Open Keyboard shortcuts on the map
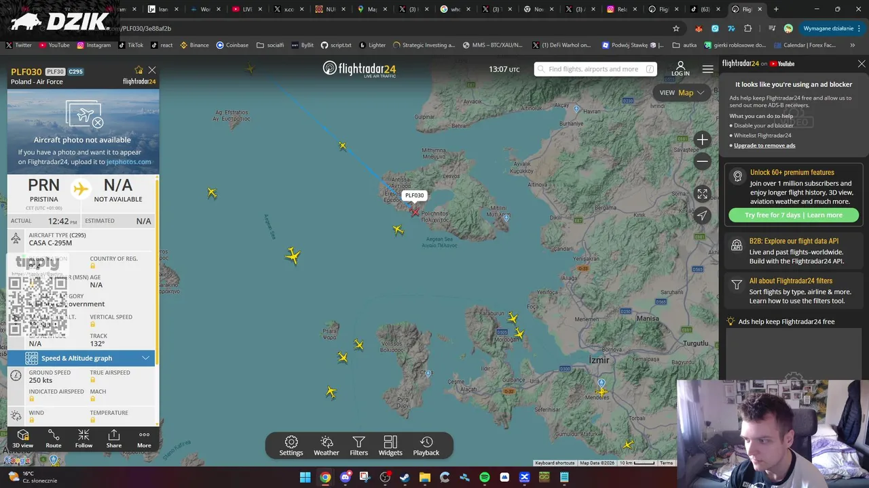 (x=555, y=463)
